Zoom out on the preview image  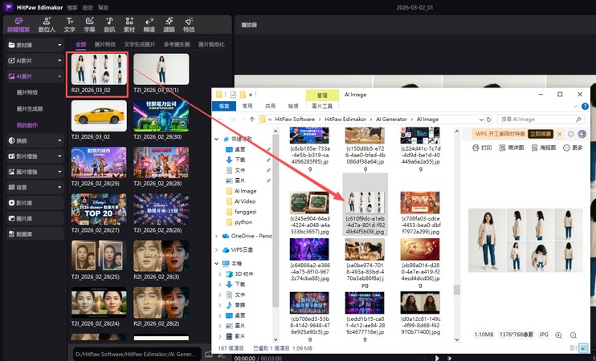pyautogui.click(x=574, y=335)
